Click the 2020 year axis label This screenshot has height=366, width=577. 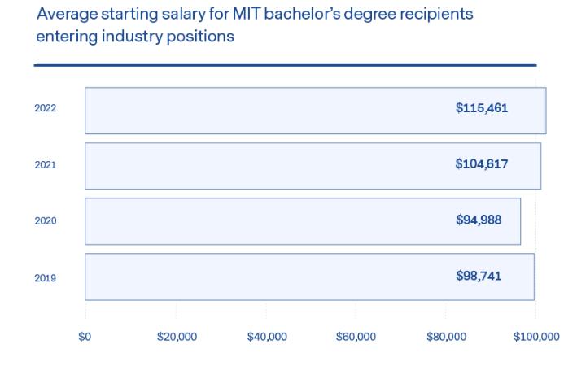46,220
